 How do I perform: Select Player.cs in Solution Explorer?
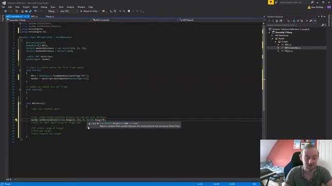point(288,51)
